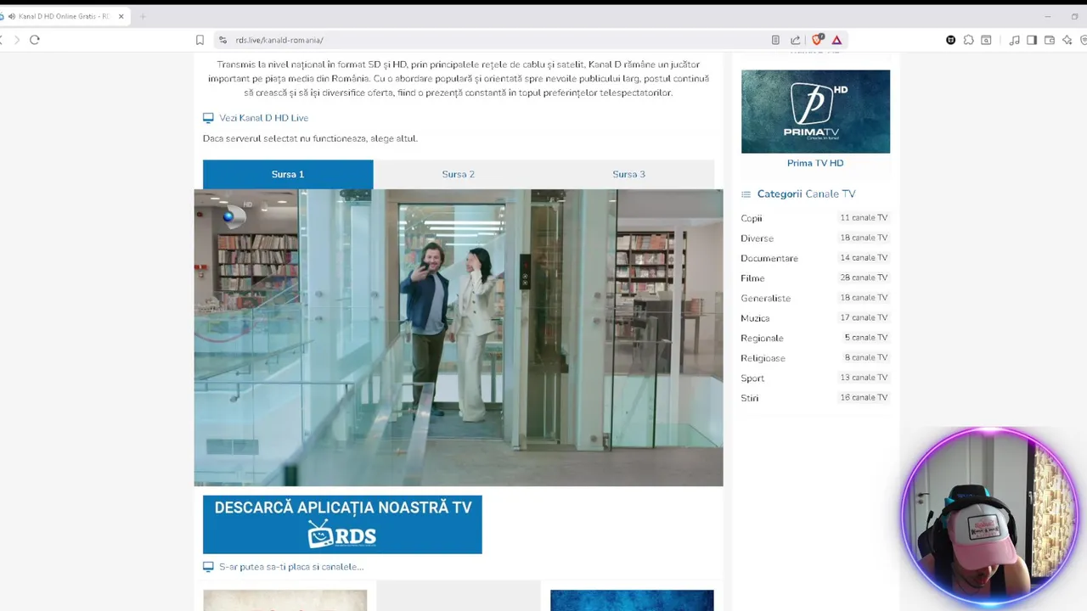Open the Leo AI sparkle icon
Viewport: 1087px width, 611px height.
click(1067, 40)
